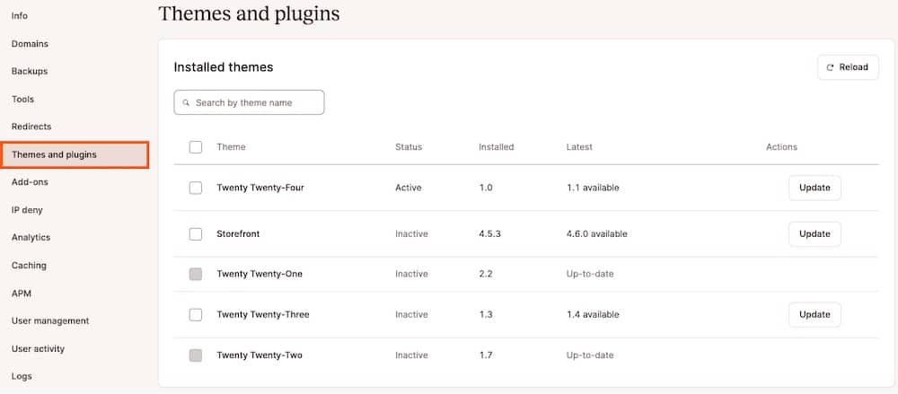Go to IP deny page
Screen dimensions: 898x394
pyautogui.click(x=27, y=210)
